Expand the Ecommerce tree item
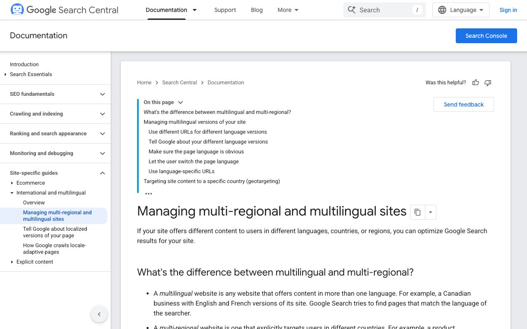The height and width of the screenshot is (329, 527). pos(12,183)
